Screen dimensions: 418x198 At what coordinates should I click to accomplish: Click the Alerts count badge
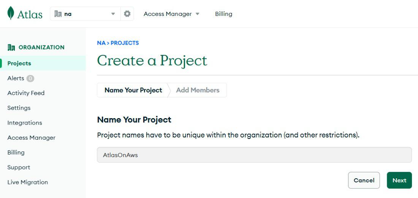[30, 78]
